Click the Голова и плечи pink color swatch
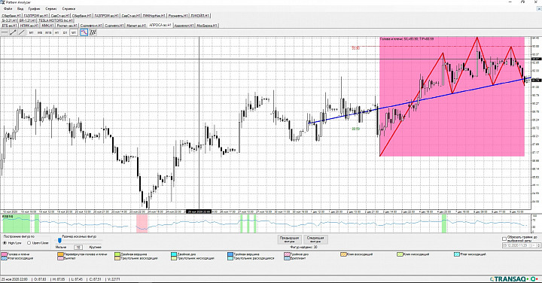 click(x=5, y=254)
